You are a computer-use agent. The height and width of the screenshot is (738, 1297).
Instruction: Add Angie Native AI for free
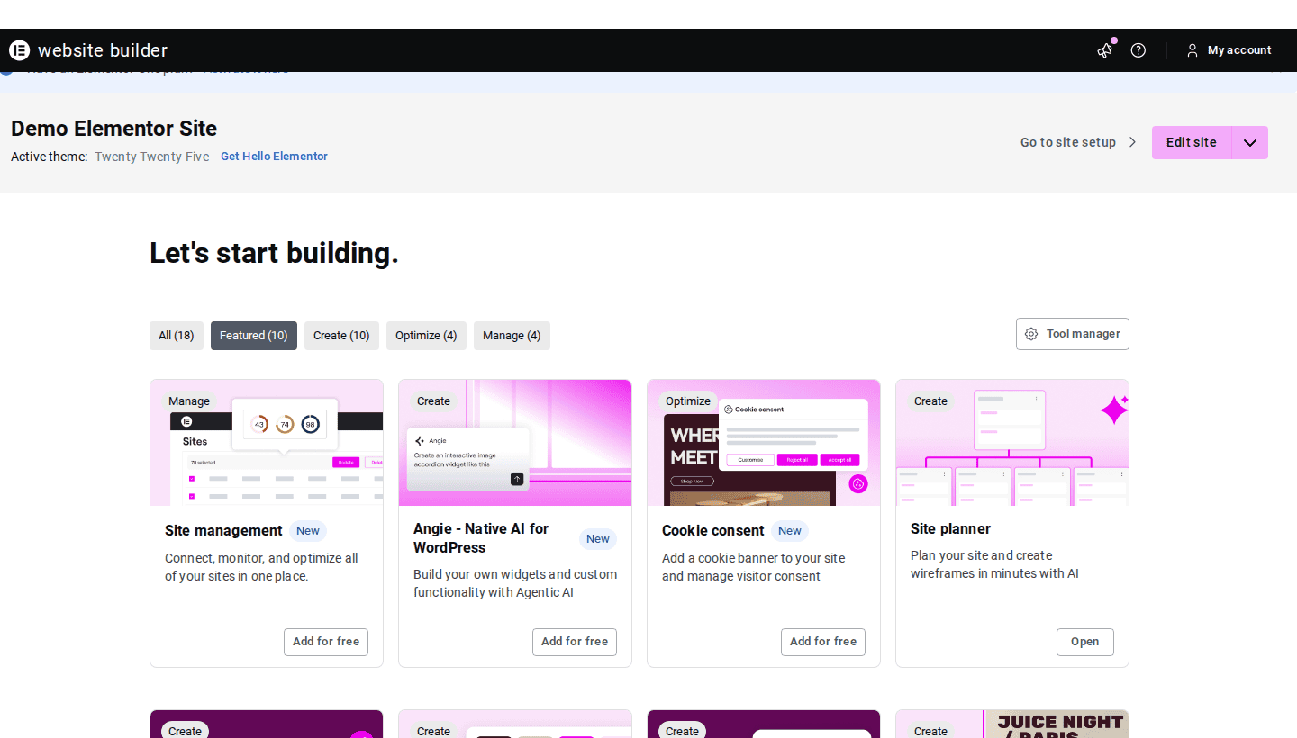pos(575,642)
